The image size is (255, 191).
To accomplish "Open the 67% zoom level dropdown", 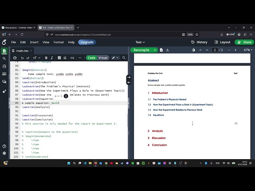I will 248,50.
